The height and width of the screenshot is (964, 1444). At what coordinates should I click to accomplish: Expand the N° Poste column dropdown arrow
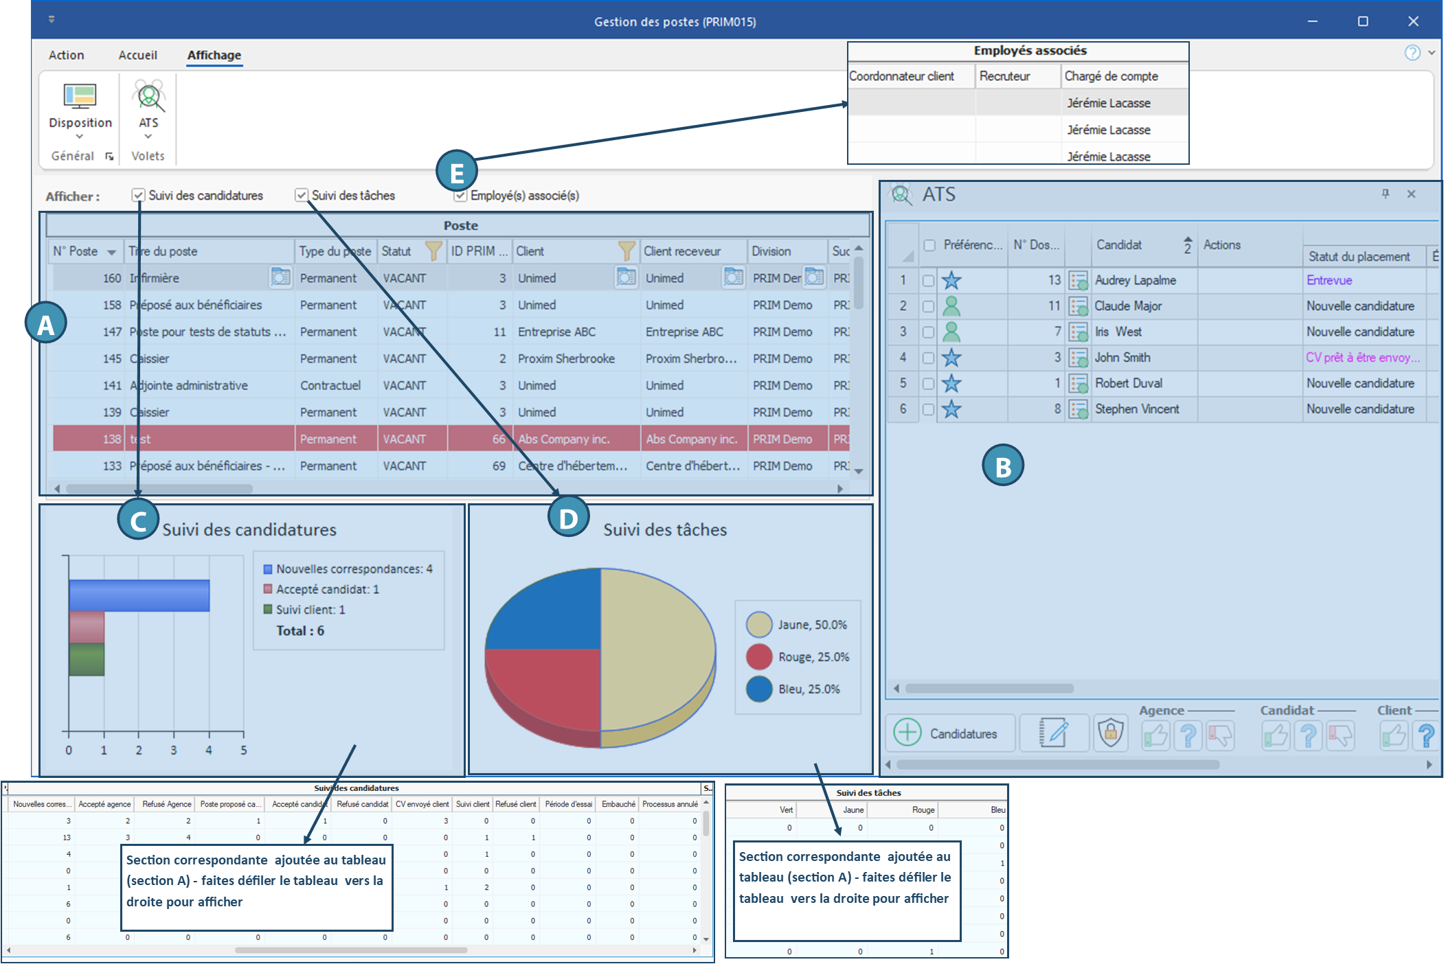pos(111,252)
